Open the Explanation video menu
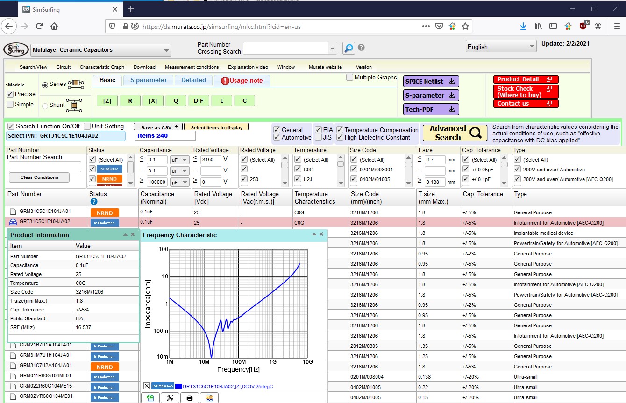Screen dimensions: 626x403 pyautogui.click(x=248, y=67)
